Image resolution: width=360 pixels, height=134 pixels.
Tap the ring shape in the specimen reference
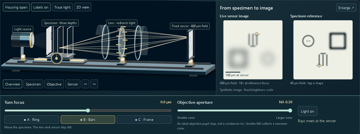[x=308, y=41]
